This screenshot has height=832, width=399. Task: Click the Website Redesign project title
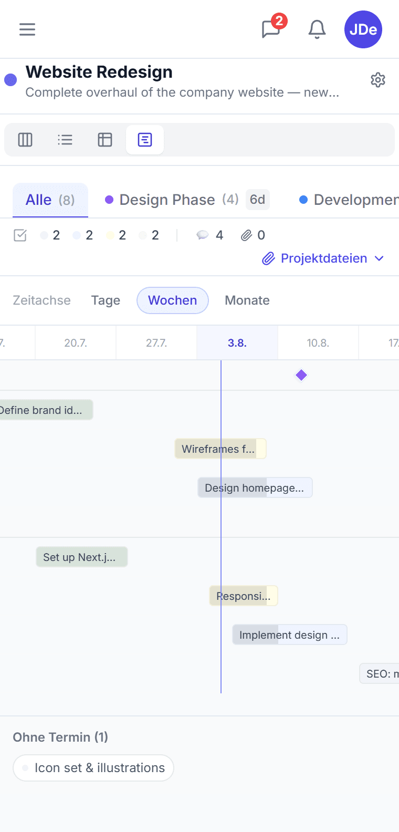point(99,72)
